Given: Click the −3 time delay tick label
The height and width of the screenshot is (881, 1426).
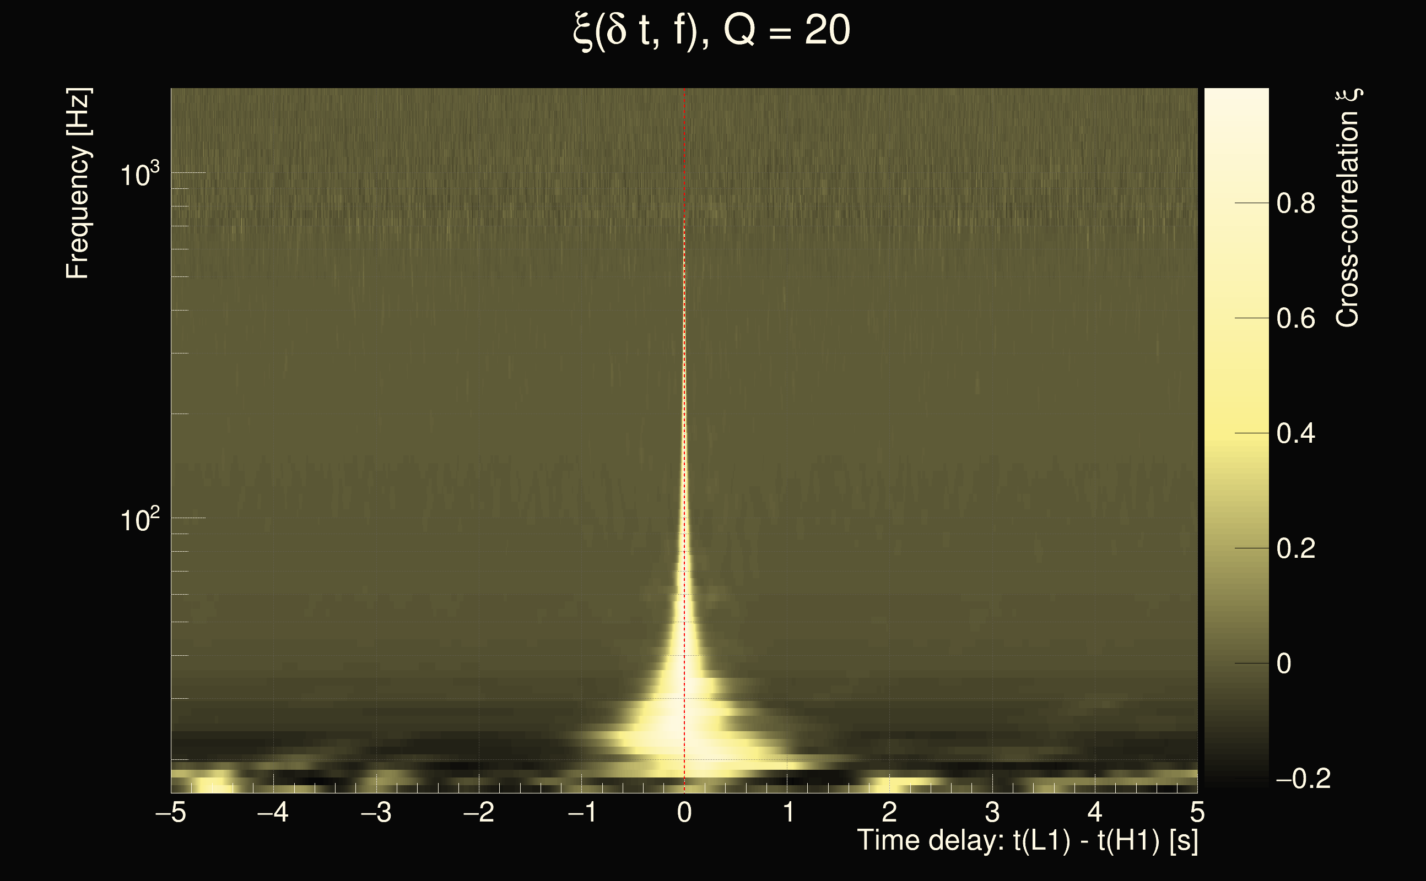Looking at the screenshot, I should coord(376,812).
